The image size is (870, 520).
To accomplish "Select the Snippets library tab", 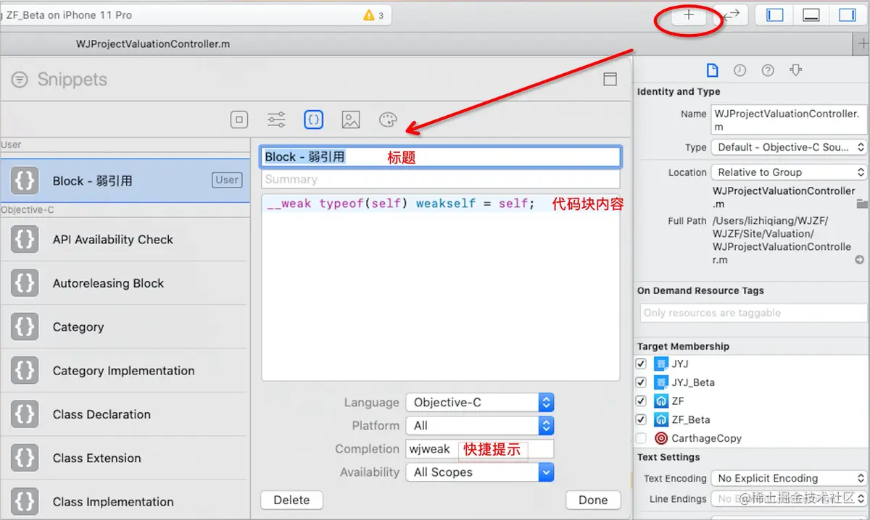I will [x=313, y=120].
